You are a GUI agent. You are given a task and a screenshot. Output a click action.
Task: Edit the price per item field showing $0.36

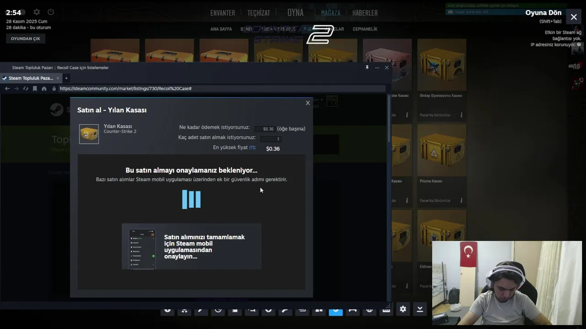click(265, 129)
